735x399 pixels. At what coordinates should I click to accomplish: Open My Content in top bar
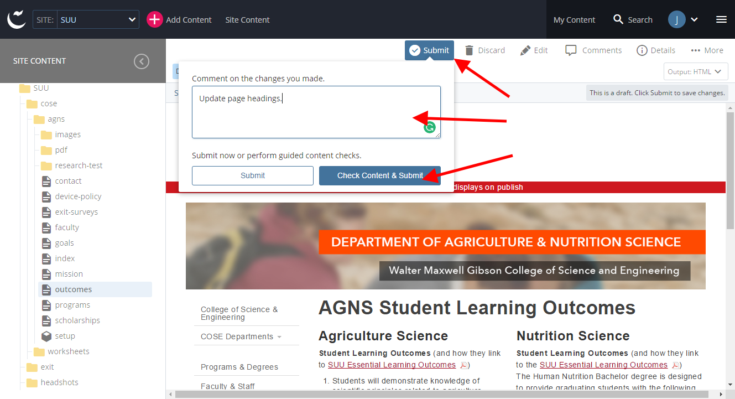pos(574,20)
